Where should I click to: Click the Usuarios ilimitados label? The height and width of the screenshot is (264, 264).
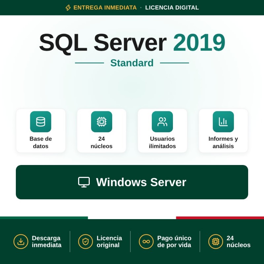[162, 143]
